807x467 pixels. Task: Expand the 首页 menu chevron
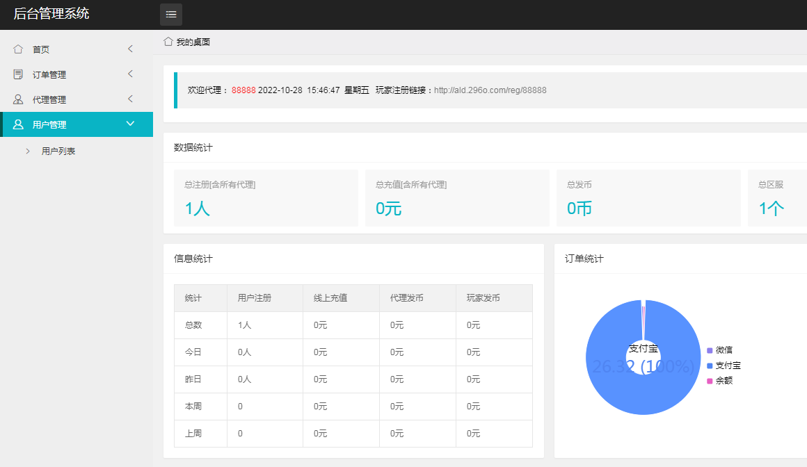[x=130, y=49]
